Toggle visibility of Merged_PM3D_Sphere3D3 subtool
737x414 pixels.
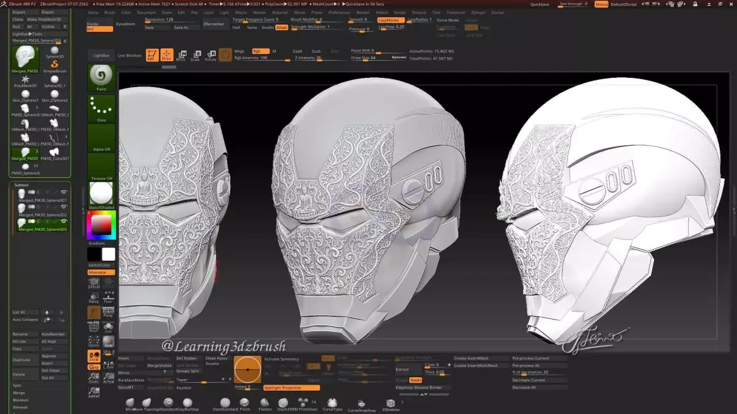(x=64, y=221)
